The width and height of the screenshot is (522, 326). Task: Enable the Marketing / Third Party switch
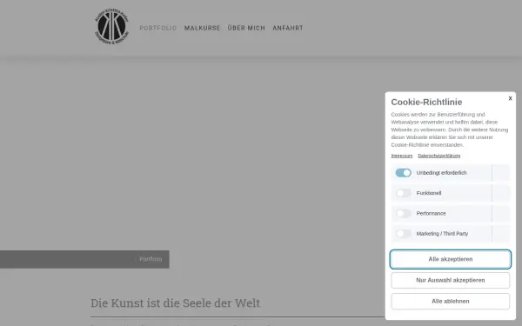tap(403, 234)
